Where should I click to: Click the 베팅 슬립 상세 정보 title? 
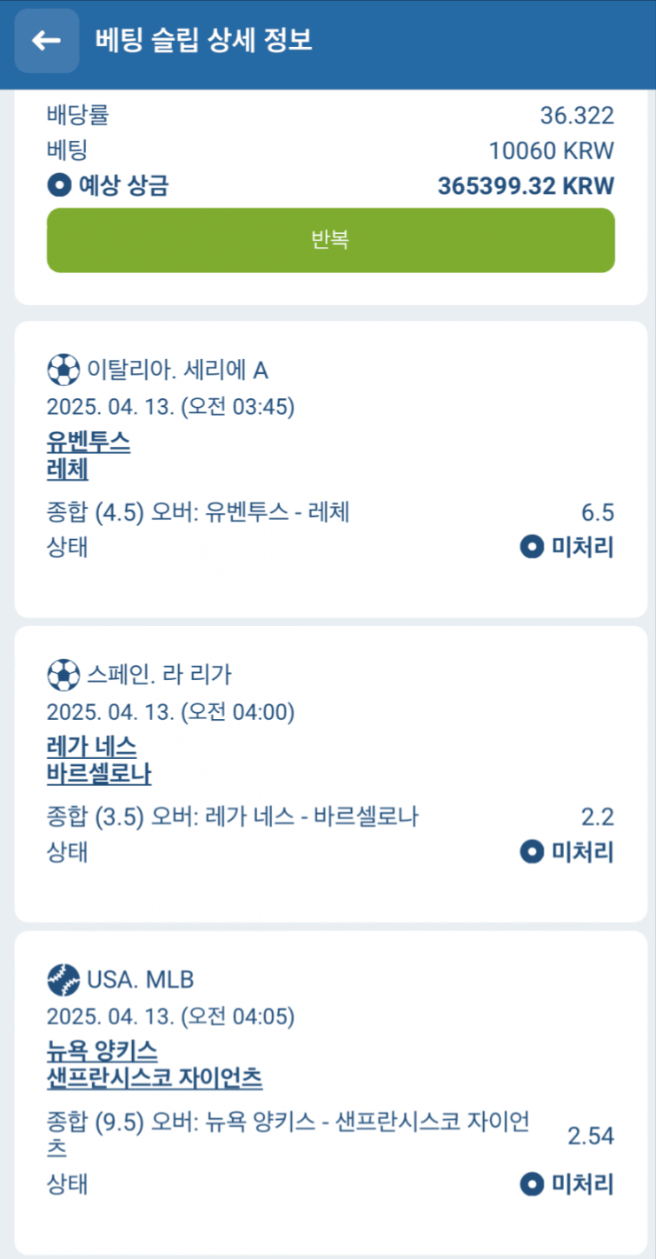tap(203, 40)
